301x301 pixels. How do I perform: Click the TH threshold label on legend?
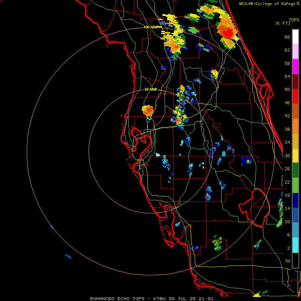287,261
